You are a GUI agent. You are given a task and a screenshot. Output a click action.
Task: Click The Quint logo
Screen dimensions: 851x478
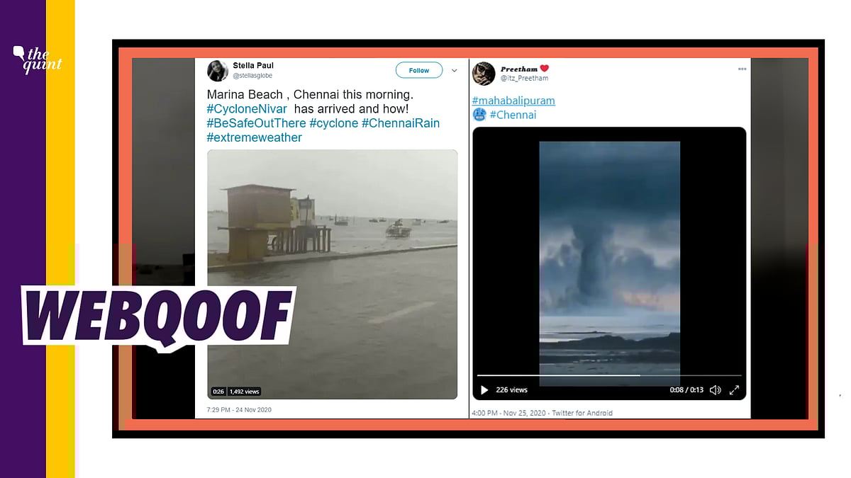(38, 59)
